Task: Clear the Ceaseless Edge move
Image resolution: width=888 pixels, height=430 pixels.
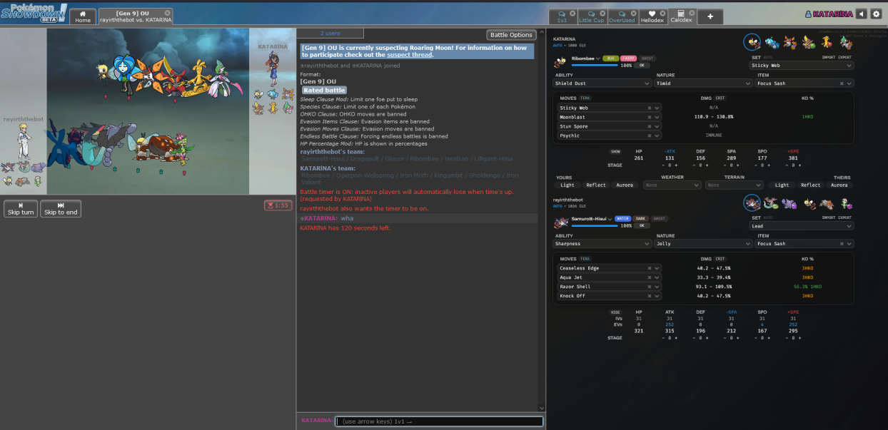Action: [650, 268]
